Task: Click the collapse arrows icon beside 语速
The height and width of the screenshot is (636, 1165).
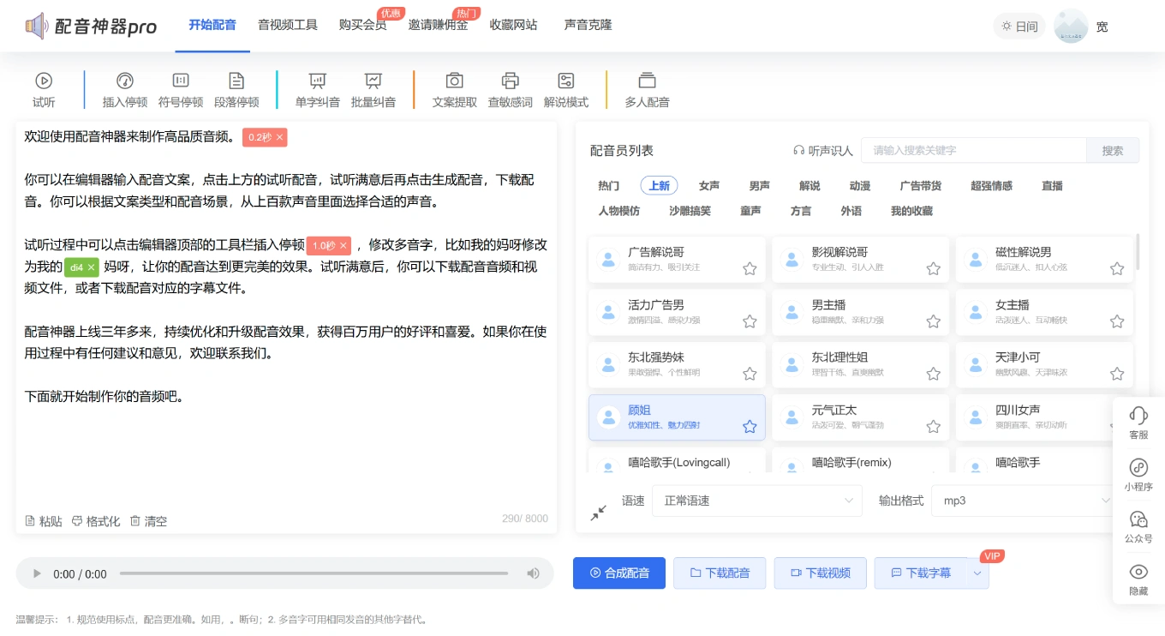Action: pos(598,513)
